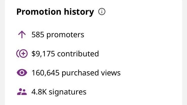
Task: Click the purple up arrow promoters icon
Action: pos(22,35)
